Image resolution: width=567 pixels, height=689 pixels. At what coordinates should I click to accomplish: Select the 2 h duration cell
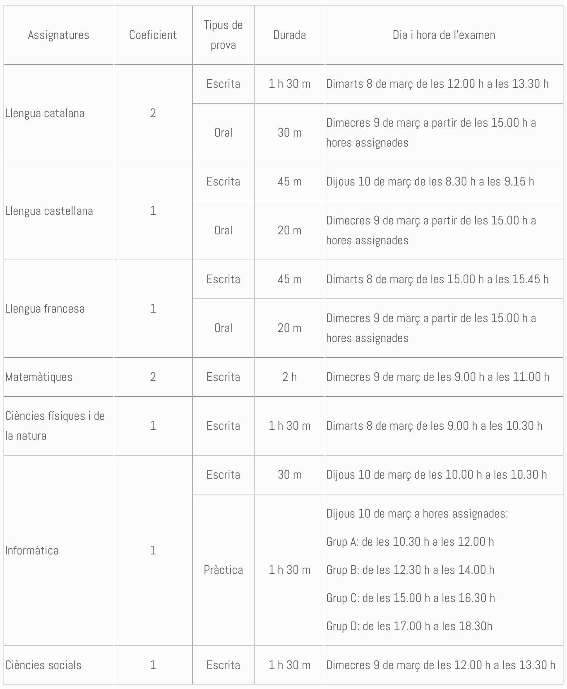click(x=289, y=377)
